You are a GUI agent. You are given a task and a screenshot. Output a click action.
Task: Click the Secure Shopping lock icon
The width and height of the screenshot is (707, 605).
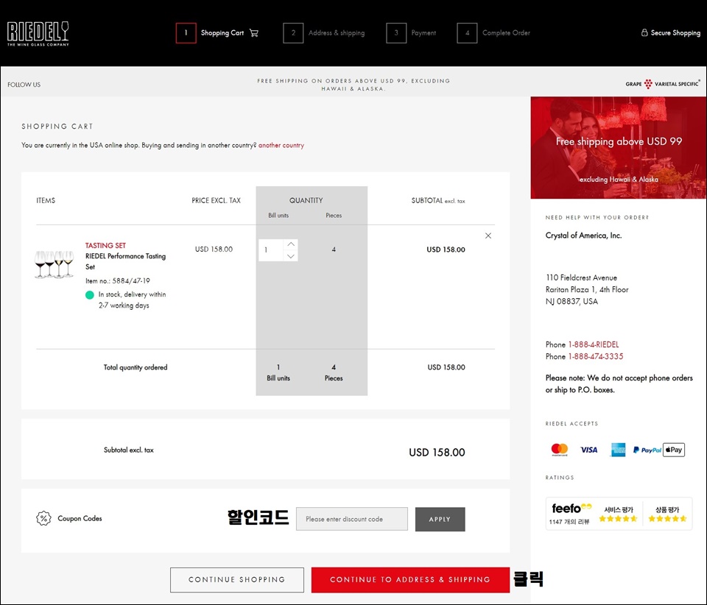click(644, 32)
